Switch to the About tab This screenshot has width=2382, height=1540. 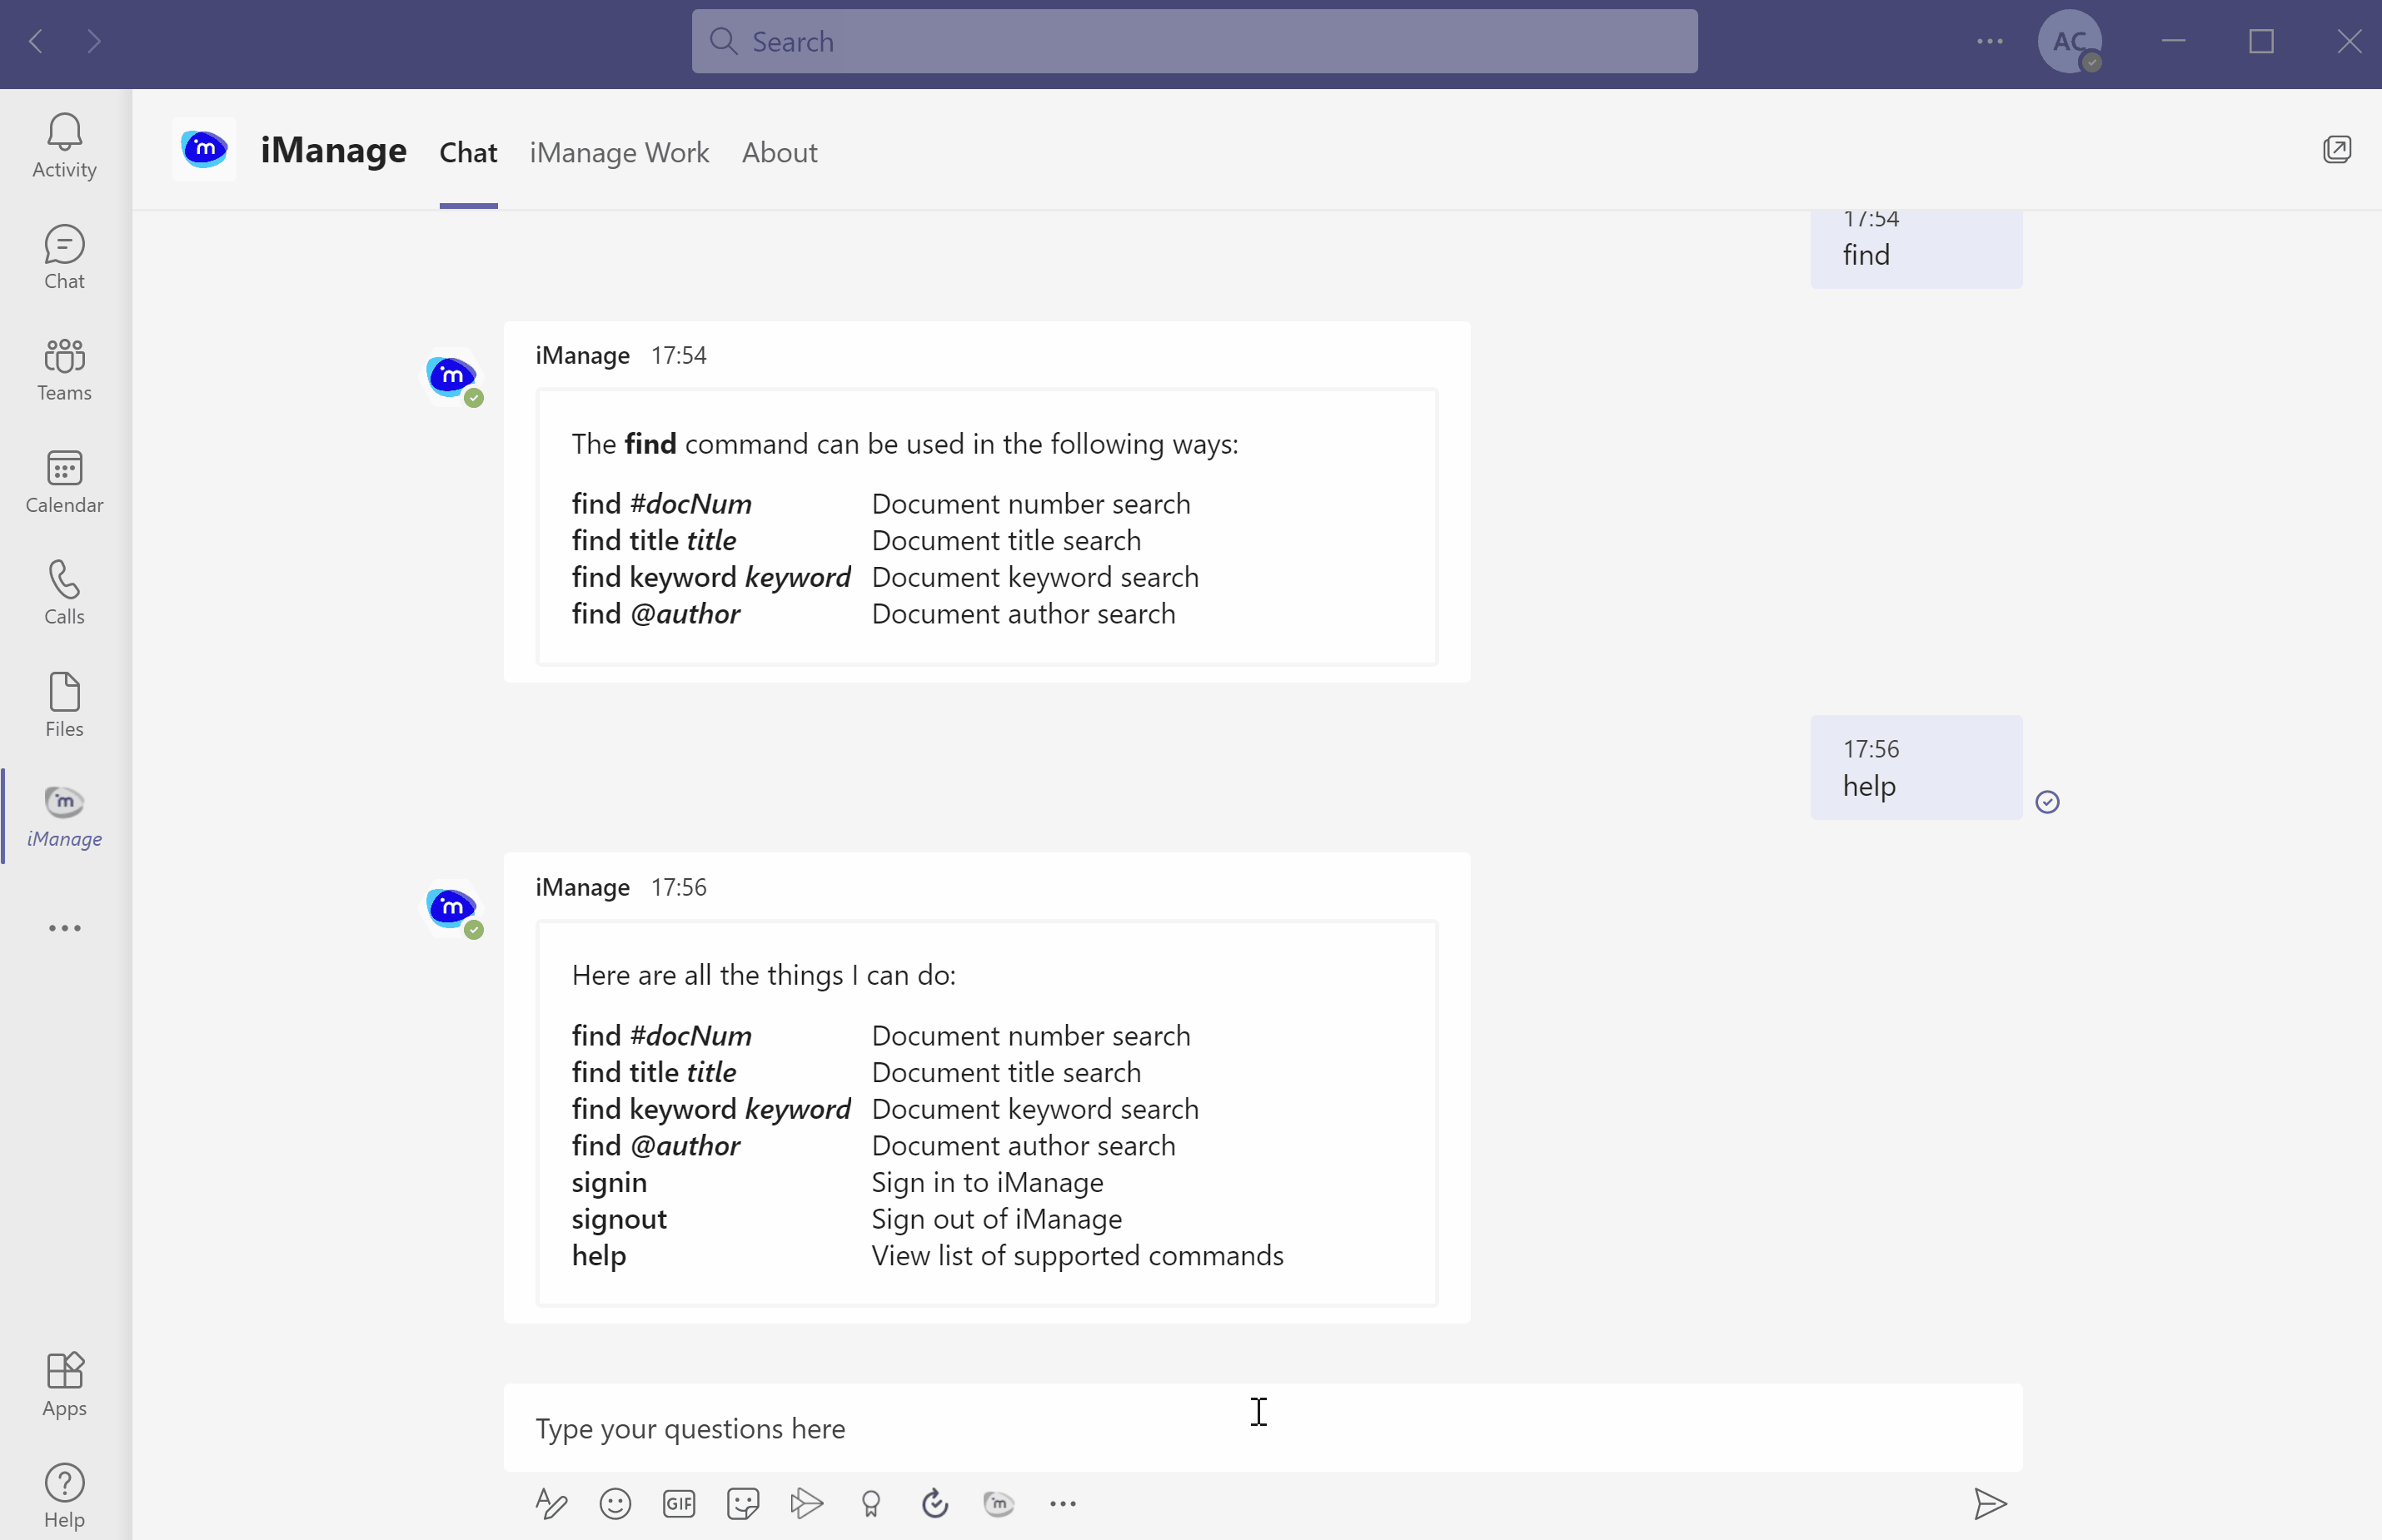(780, 152)
